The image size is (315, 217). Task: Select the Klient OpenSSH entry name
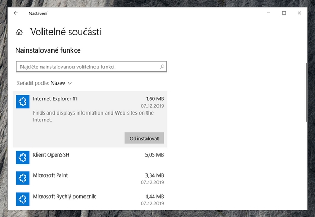pos(51,155)
